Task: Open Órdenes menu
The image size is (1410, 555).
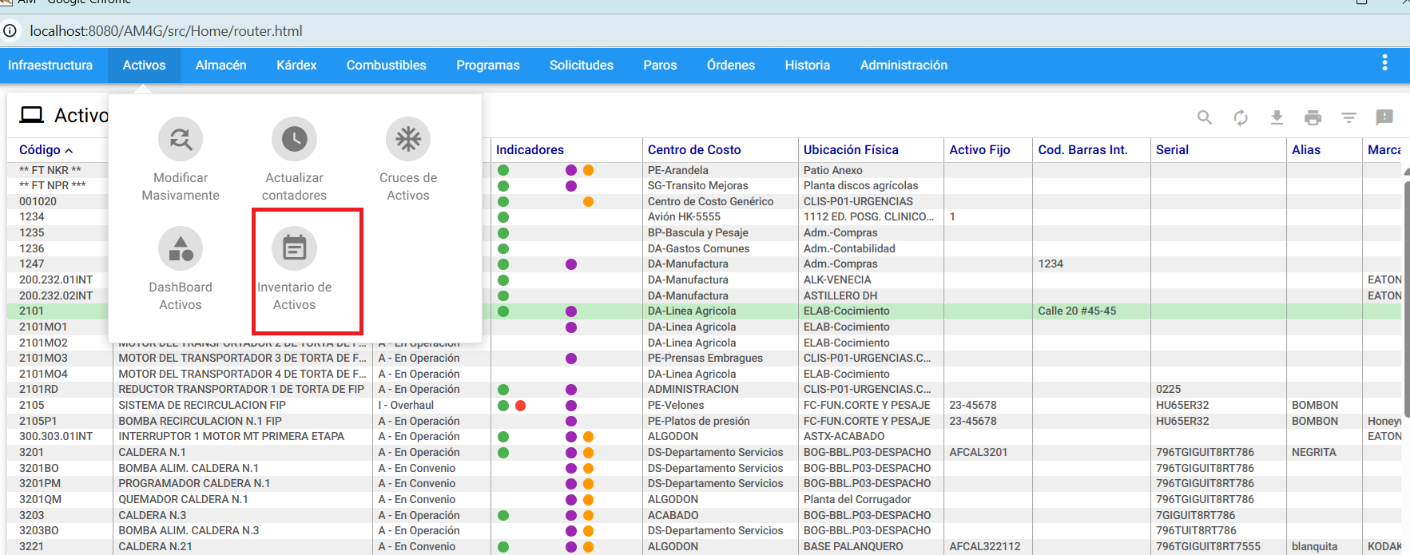Action: tap(731, 65)
